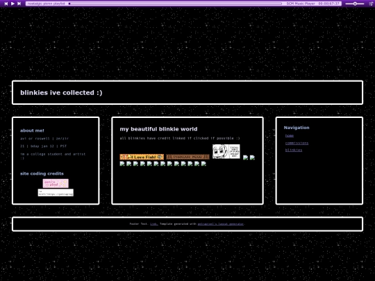375x281 pixels.
Task: Click the 'about me!' heading
Action: 32,130
